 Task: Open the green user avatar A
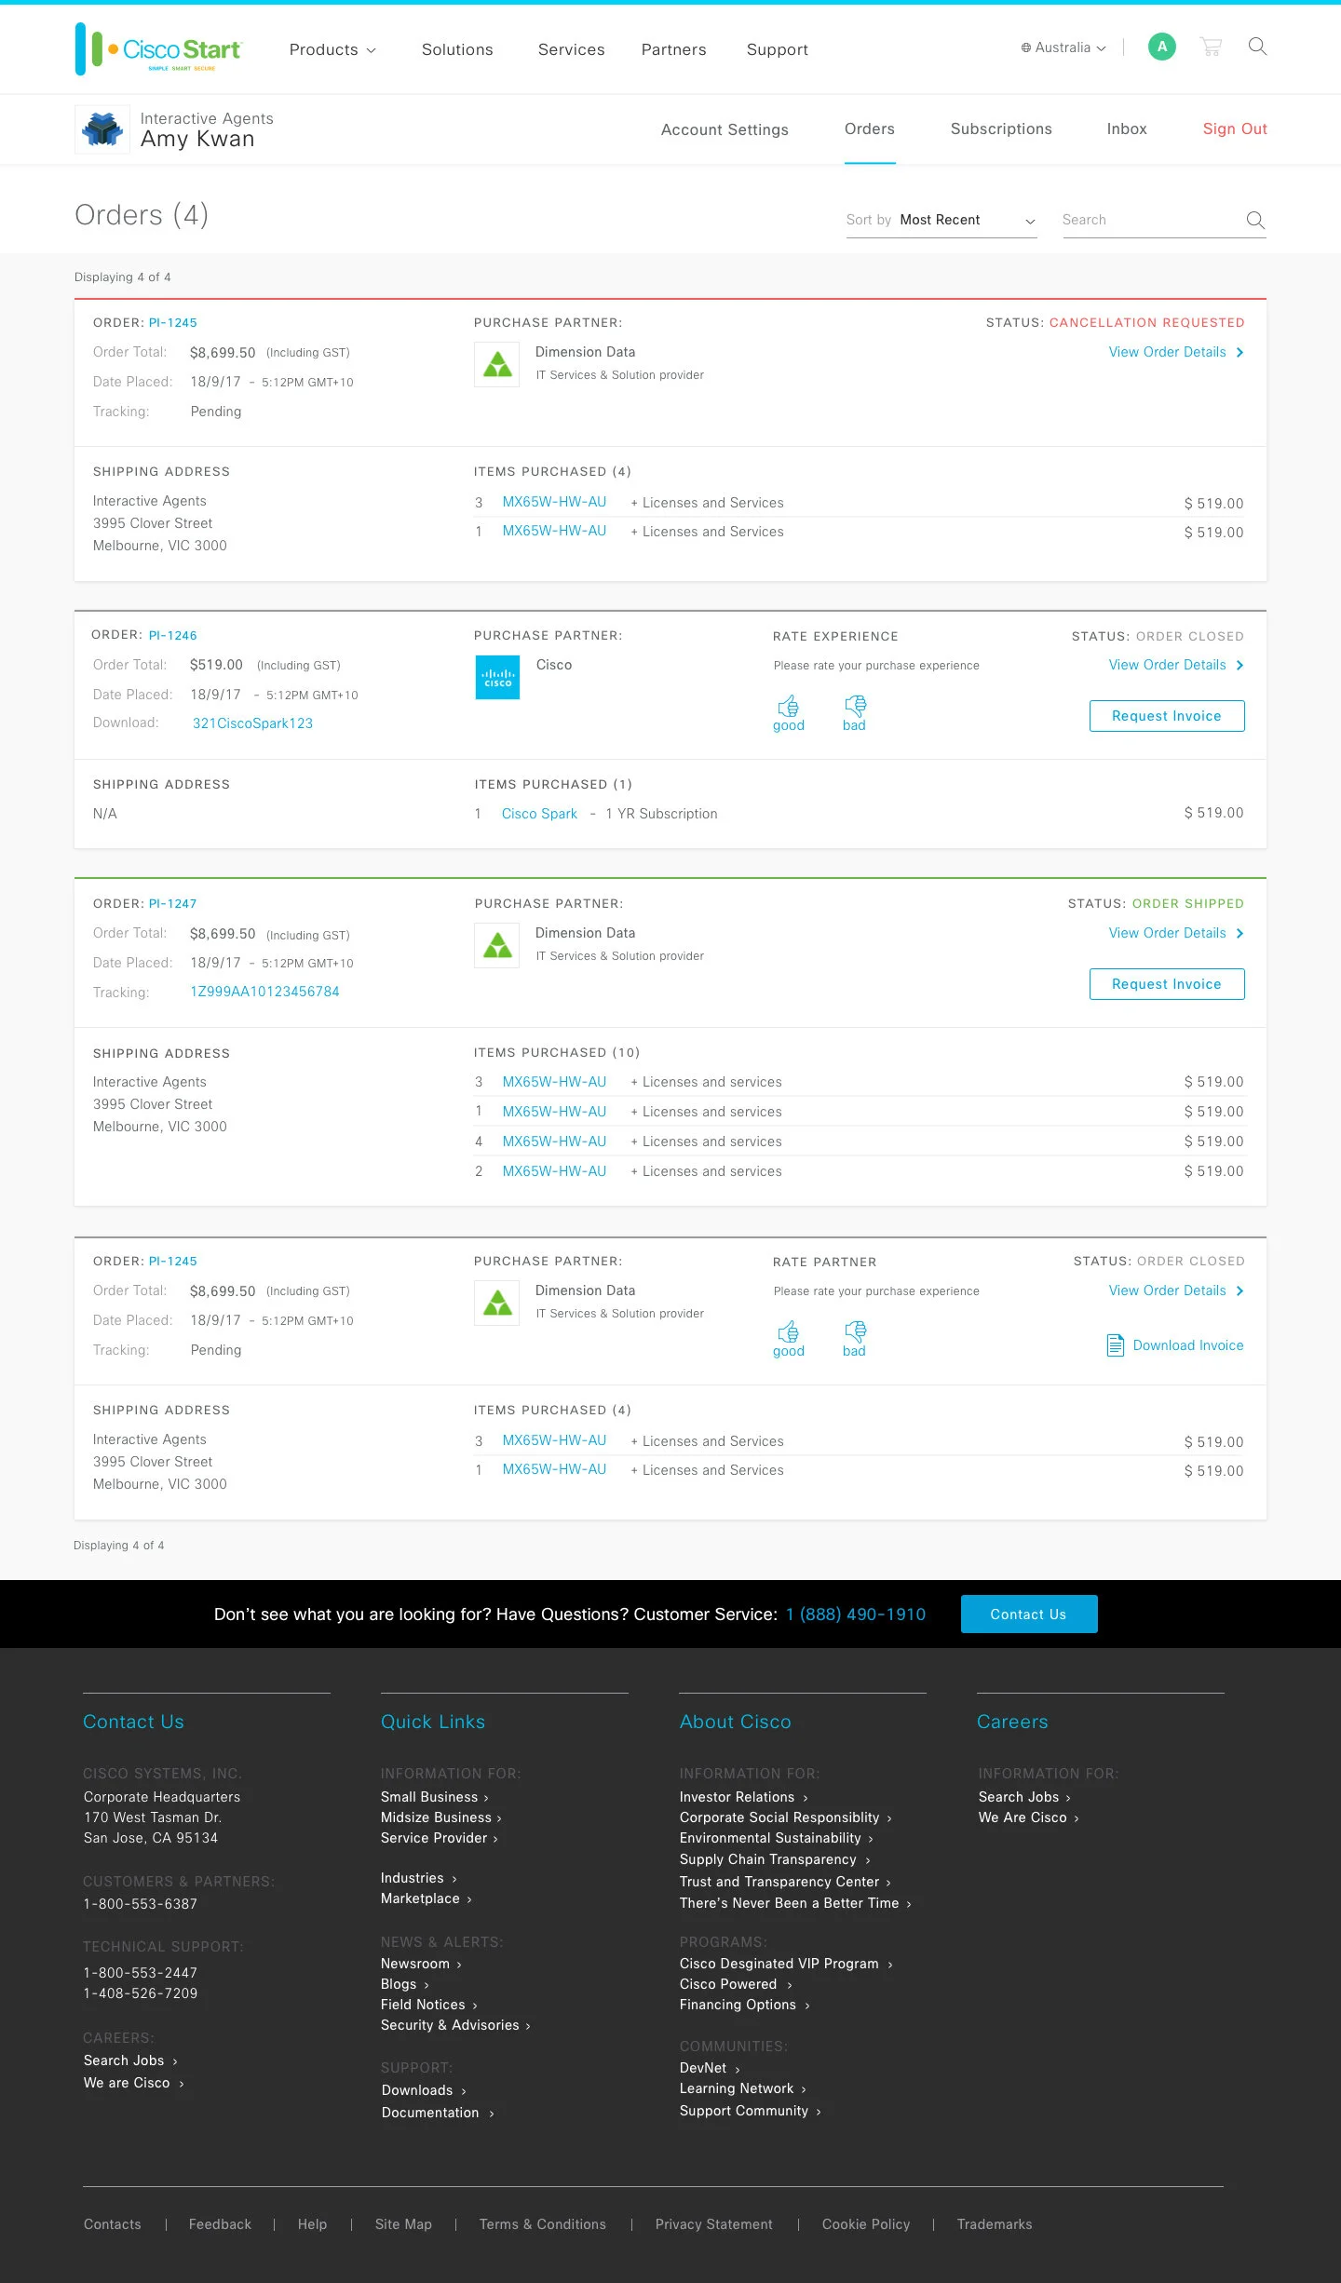pyautogui.click(x=1161, y=47)
